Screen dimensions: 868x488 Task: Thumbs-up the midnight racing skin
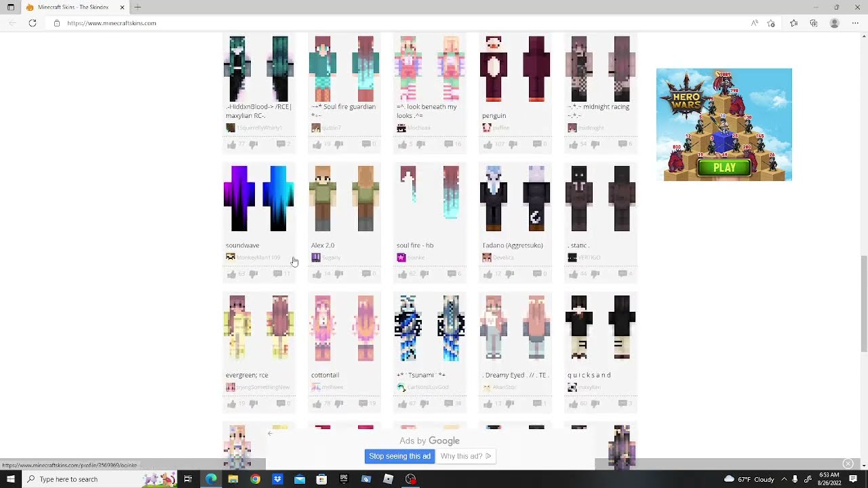click(574, 144)
